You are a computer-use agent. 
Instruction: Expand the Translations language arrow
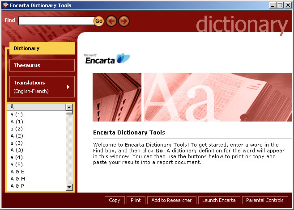point(68,87)
